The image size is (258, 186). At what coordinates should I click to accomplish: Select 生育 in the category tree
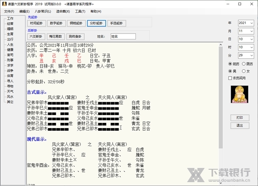[10, 34]
